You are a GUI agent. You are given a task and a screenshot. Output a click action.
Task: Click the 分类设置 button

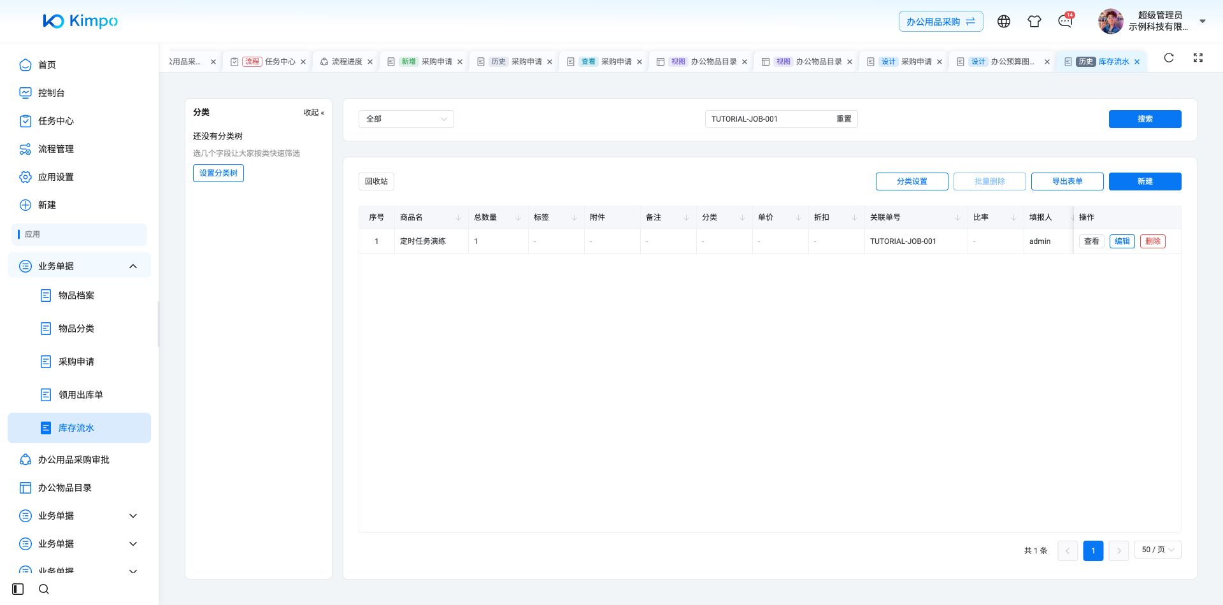[912, 181]
